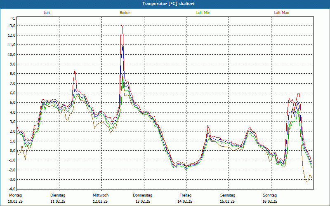Image resolution: width=330 pixels, height=206 pixels.
Task: Click the y-axis value '-3,0'
Action: pos(12,180)
